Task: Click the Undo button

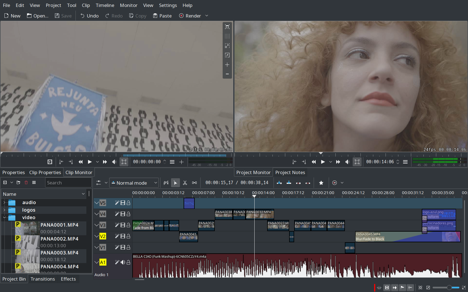Action: 89,16
